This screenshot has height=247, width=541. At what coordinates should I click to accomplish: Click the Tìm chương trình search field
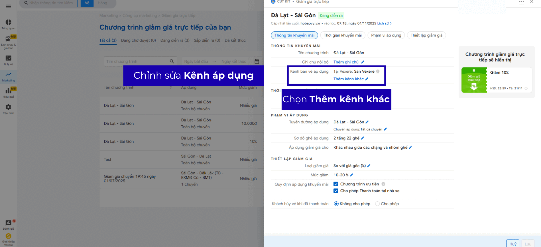[x=137, y=62]
